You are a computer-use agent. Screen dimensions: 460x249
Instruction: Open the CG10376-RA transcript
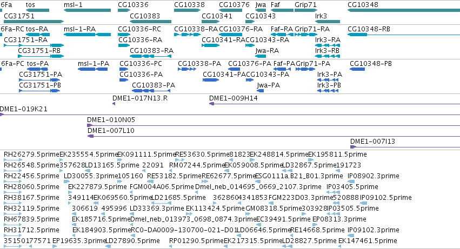(231, 35)
